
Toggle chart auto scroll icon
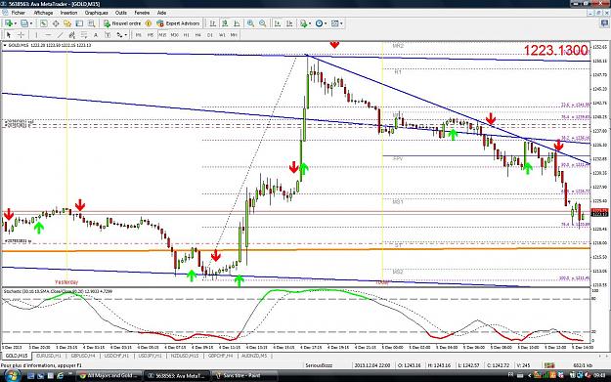(278, 23)
